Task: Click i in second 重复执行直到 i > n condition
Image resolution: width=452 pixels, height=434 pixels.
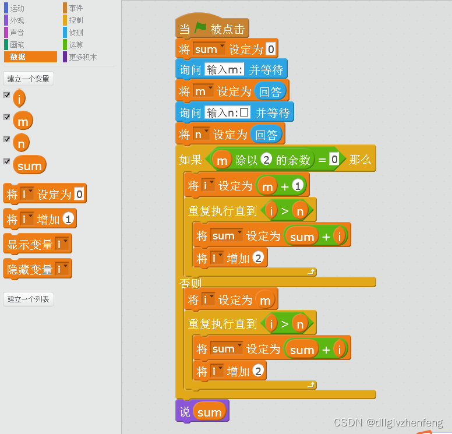Action: [271, 324]
